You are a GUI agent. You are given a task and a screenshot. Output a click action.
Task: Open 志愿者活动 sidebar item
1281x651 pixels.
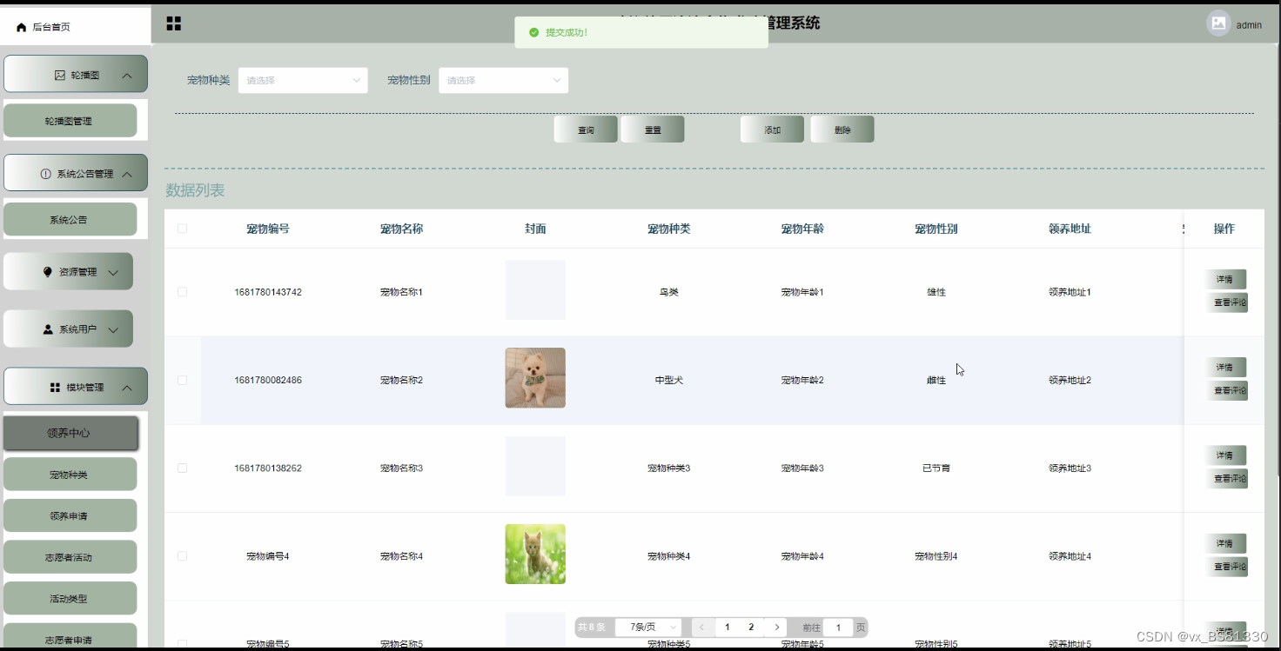70,557
